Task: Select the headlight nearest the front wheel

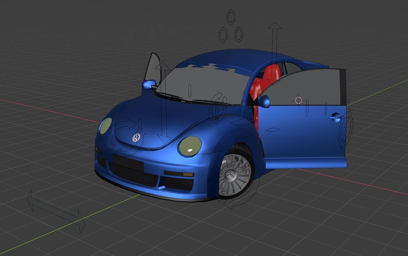Action: click(x=190, y=146)
